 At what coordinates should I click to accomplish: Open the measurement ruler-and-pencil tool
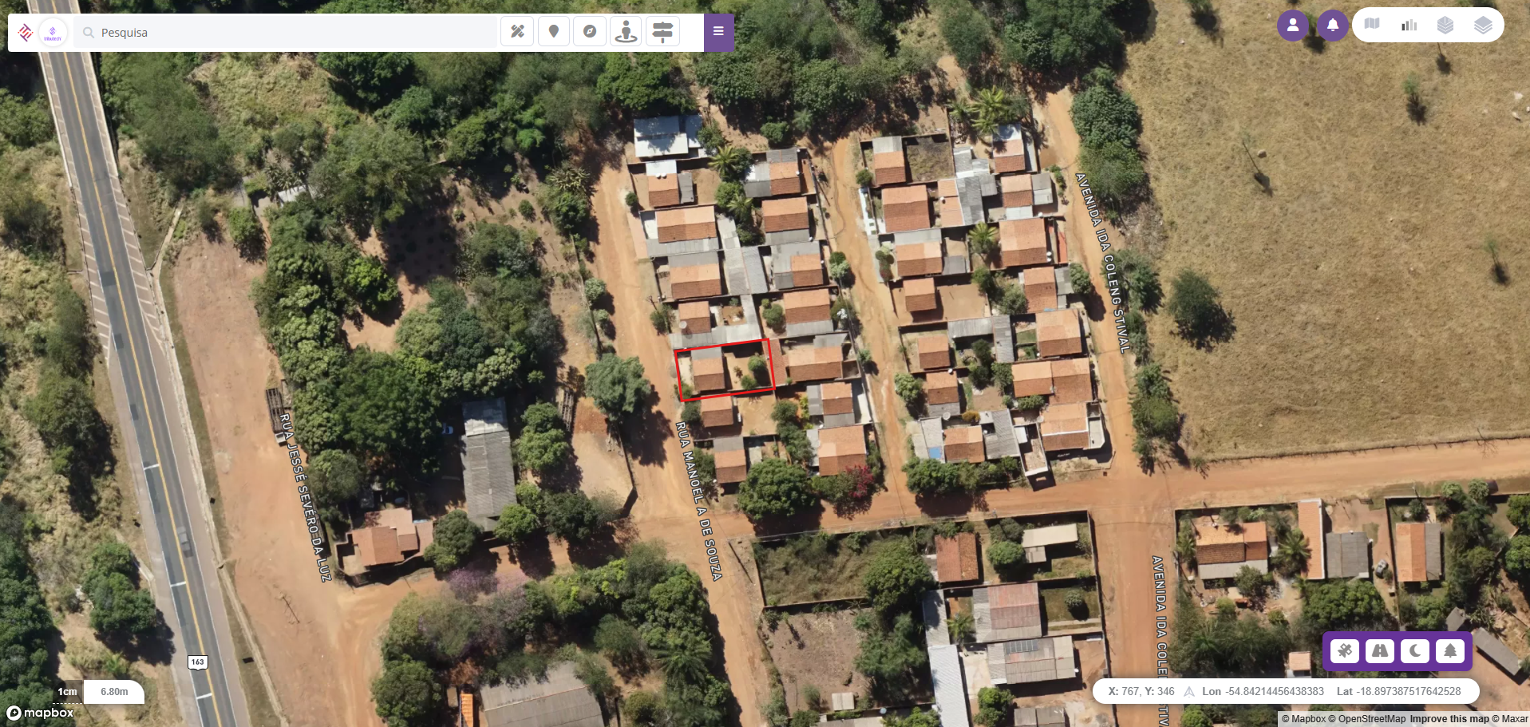point(517,32)
